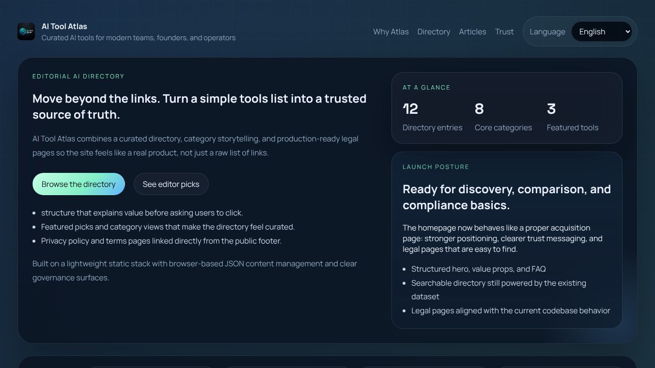This screenshot has height=368, width=655.
Task: Click the 'EDITORIAL AI DIRECTORY' label
Action: (x=78, y=77)
